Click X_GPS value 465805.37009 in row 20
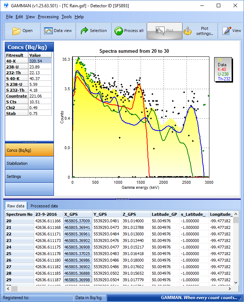 [77, 221]
